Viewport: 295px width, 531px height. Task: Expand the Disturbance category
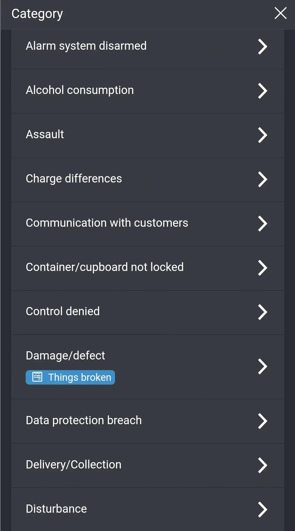(x=262, y=509)
